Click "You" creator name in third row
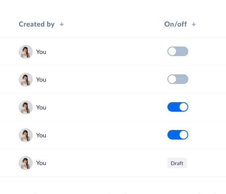Image resolution: width=226 pixels, height=194 pixels. [x=41, y=107]
